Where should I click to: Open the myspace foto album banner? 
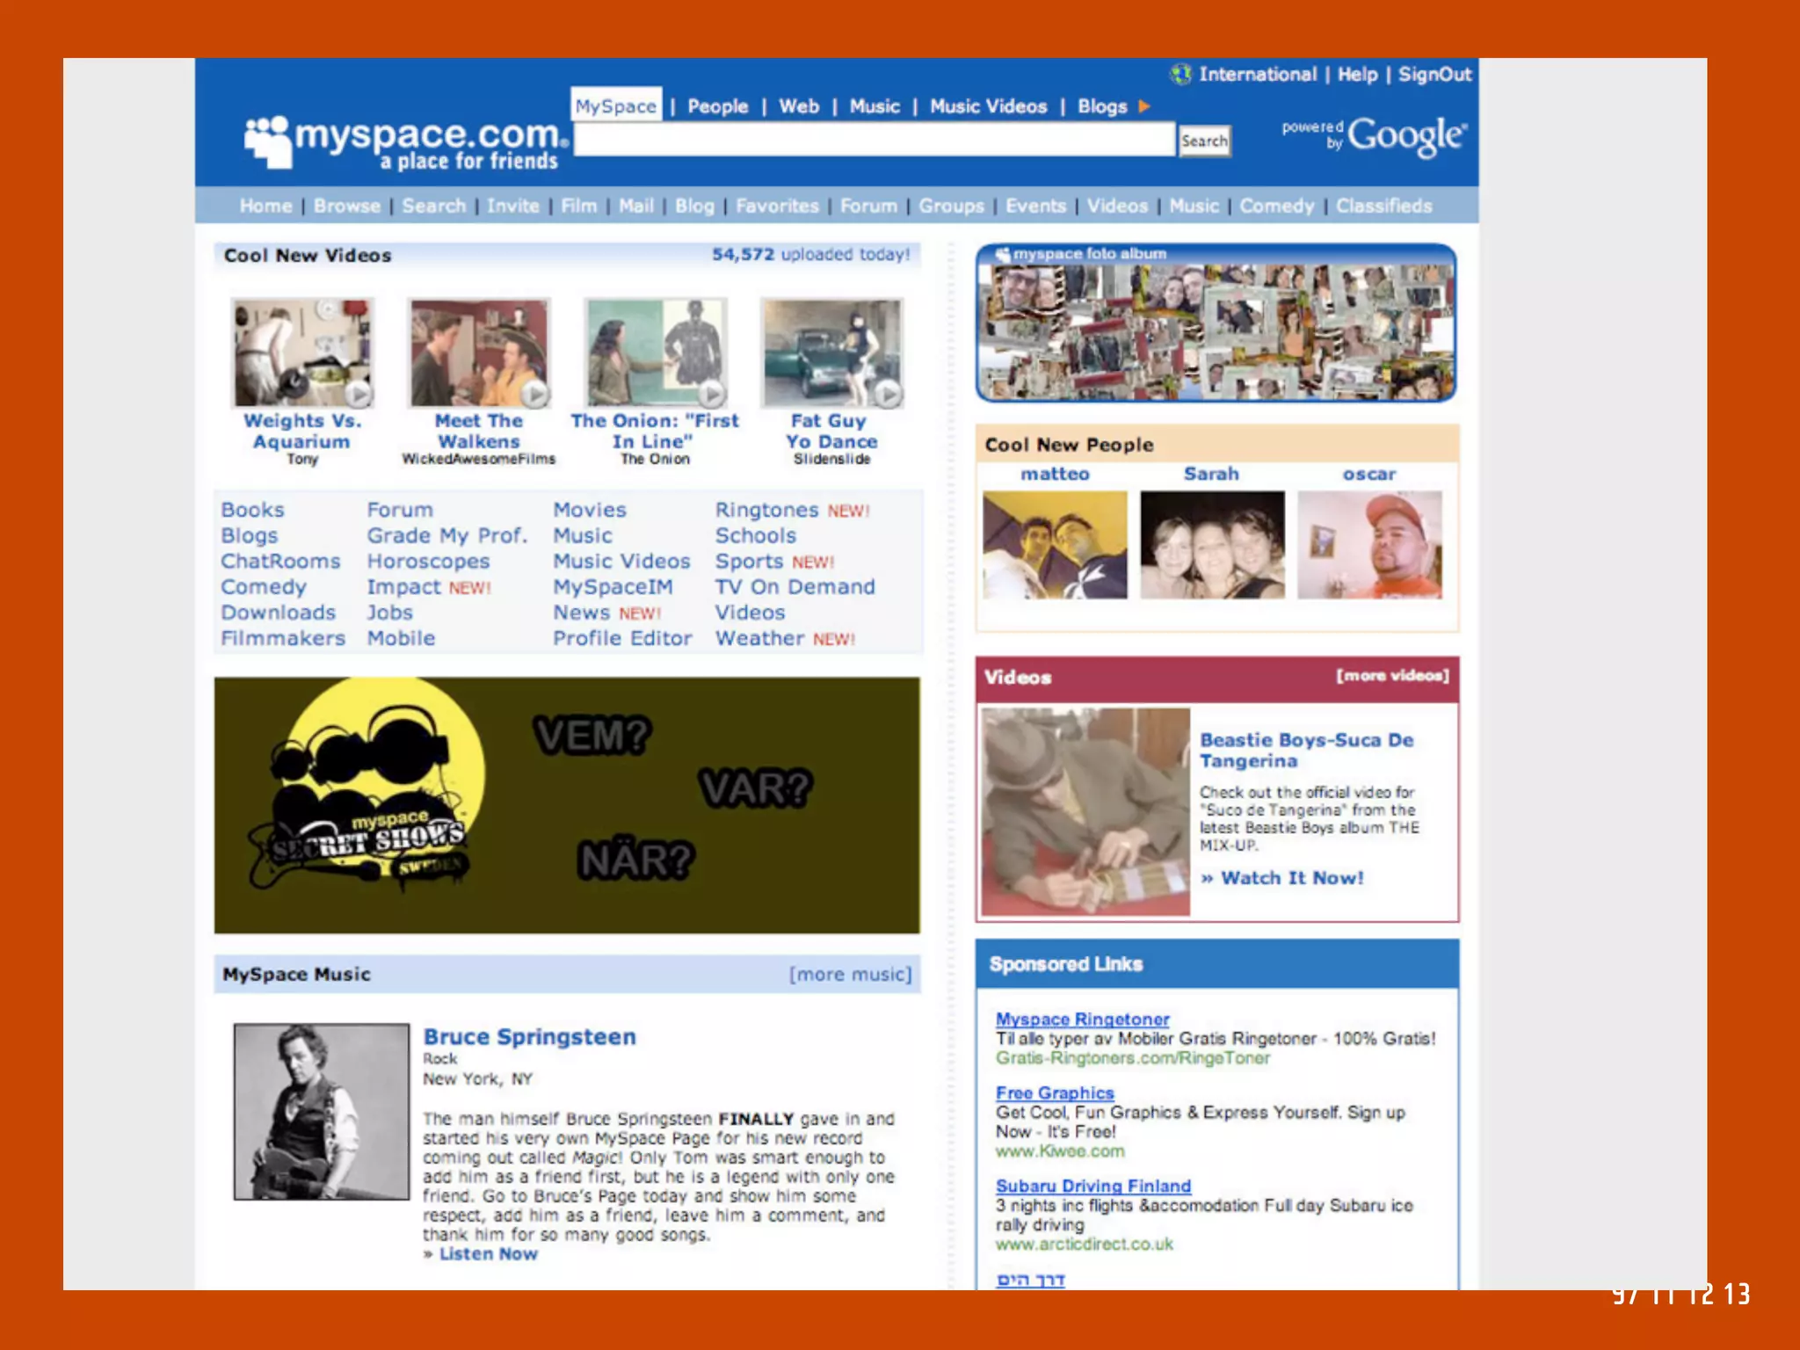[1216, 323]
